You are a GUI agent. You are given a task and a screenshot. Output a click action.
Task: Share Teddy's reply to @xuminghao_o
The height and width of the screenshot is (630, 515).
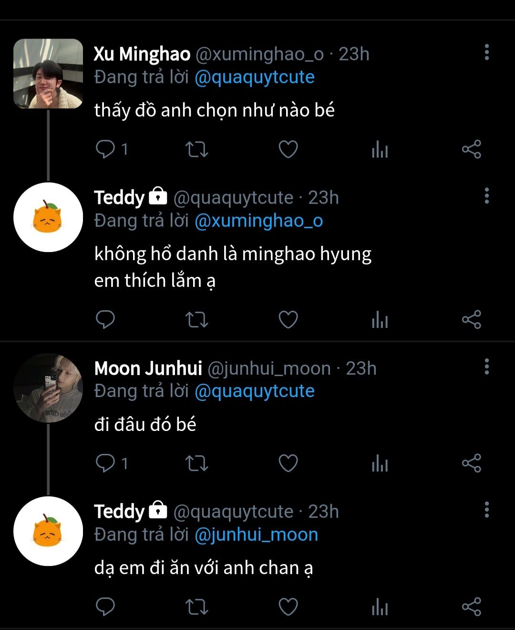pyautogui.click(x=471, y=319)
